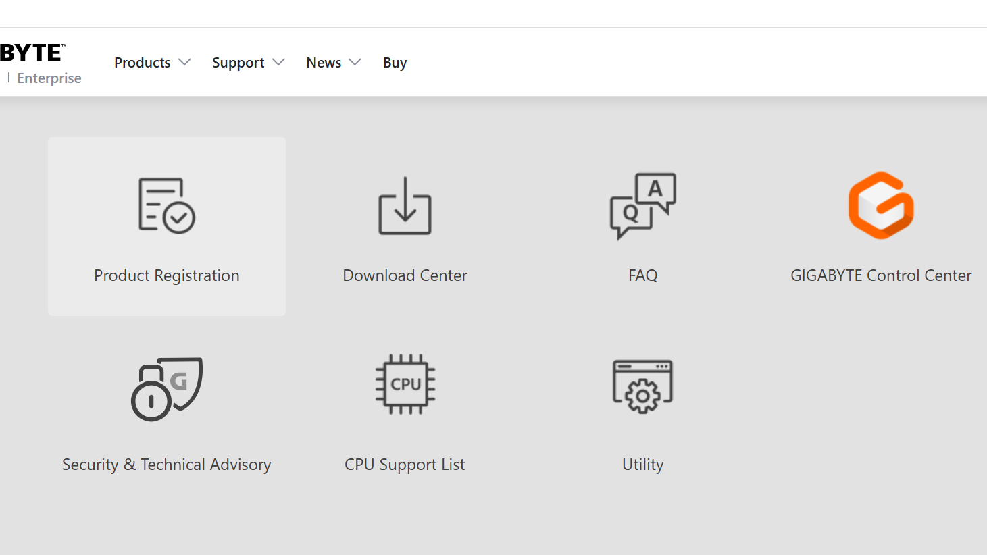Expand the News chevron arrow

(355, 62)
